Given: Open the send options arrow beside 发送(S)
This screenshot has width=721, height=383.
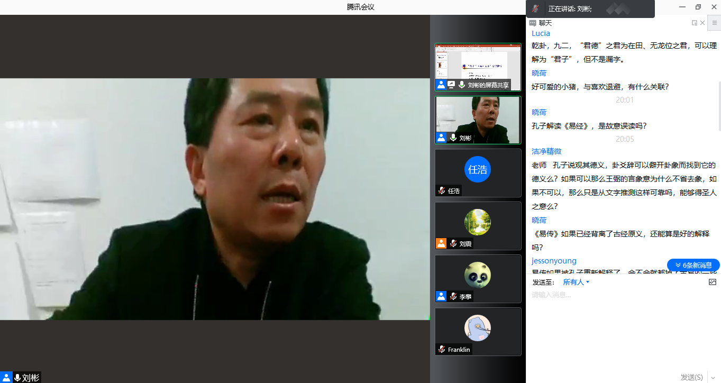Looking at the screenshot, I should coord(713,377).
